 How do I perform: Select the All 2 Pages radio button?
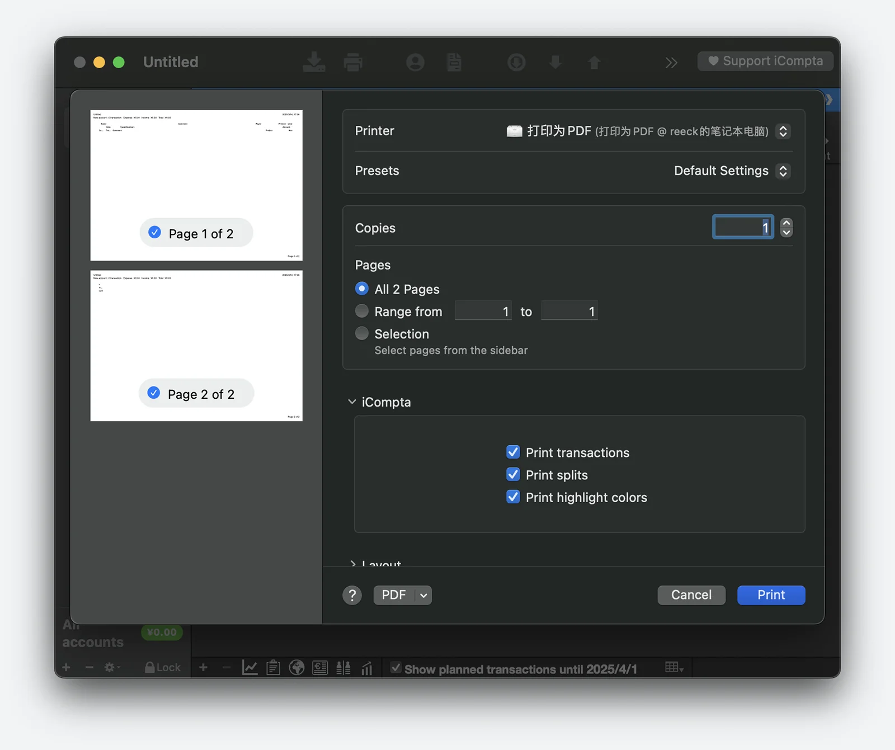[x=362, y=289]
